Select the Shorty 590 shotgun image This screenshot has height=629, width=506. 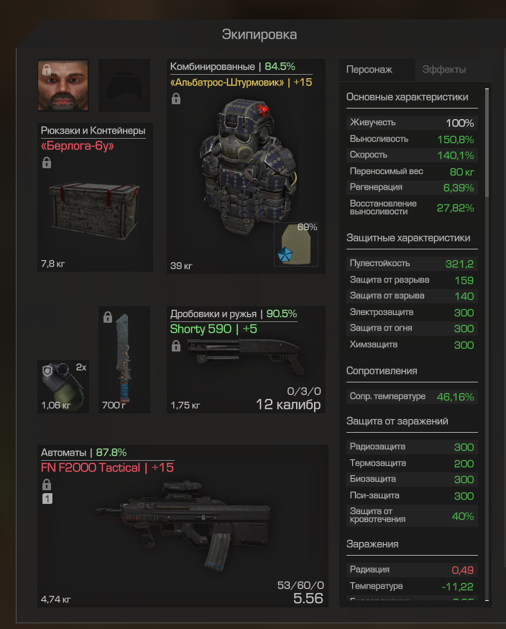click(247, 354)
